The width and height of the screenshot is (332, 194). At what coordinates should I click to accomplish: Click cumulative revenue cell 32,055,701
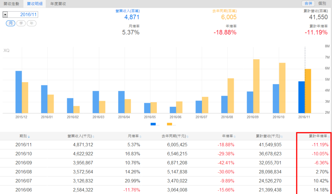coord(270,163)
